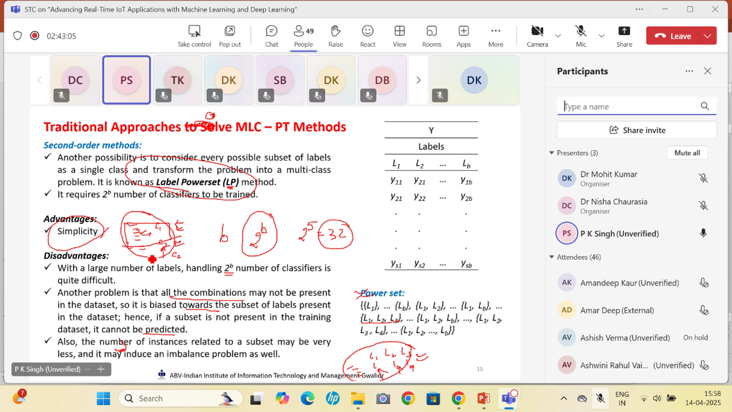Select Amar Deep (External) attendee row

click(x=637, y=310)
